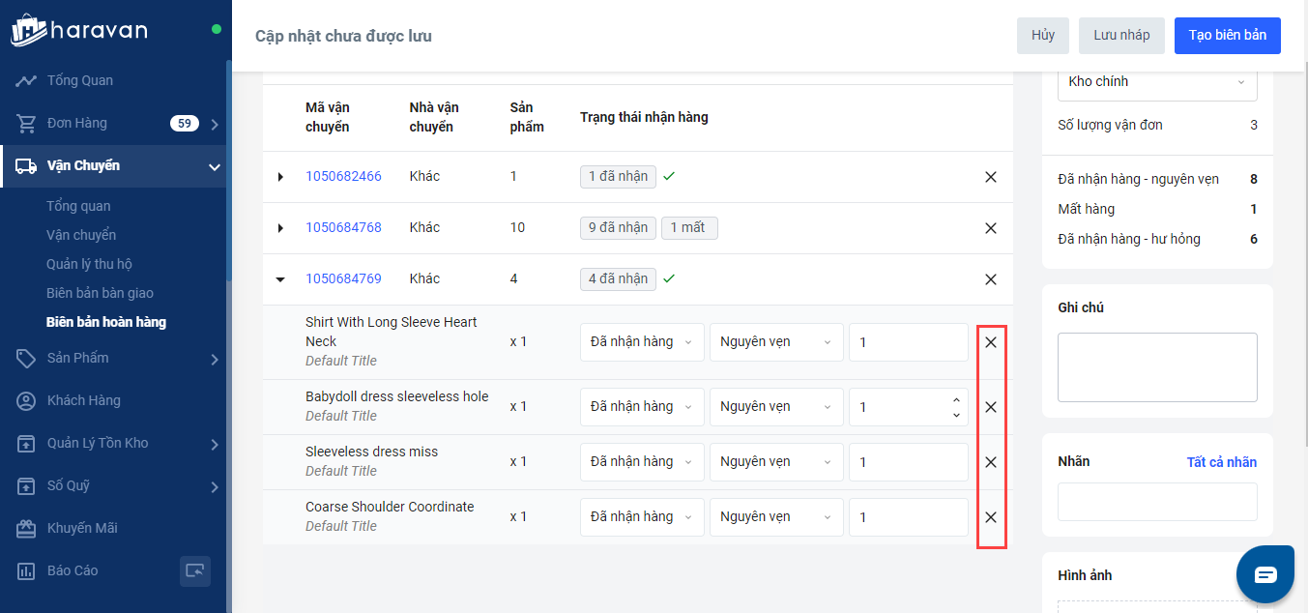The height and width of the screenshot is (613, 1308).
Task: Delete the Coarse Shoulder Coordinate row
Action: (990, 517)
